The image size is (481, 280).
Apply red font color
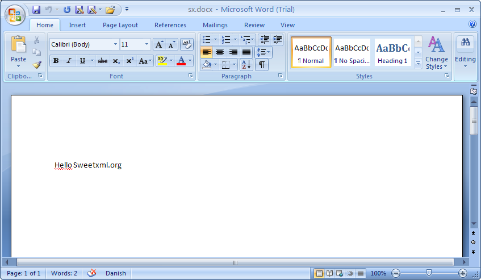[x=181, y=61]
